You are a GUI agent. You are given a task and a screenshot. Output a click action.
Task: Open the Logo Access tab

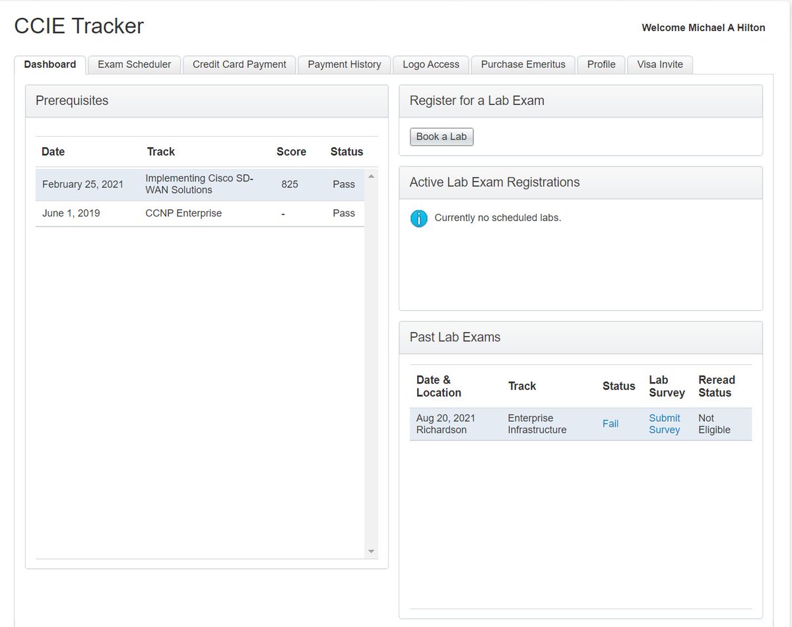click(431, 65)
